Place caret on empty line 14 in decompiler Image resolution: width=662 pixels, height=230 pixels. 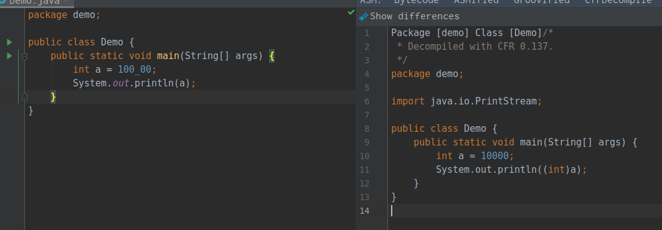tap(524, 211)
